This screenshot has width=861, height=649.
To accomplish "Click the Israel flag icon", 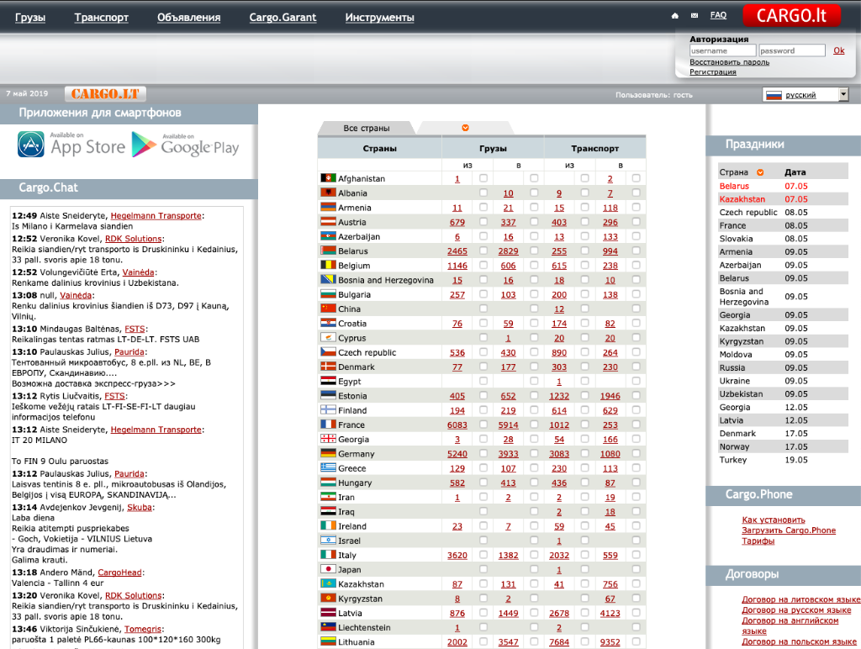I will (x=329, y=541).
